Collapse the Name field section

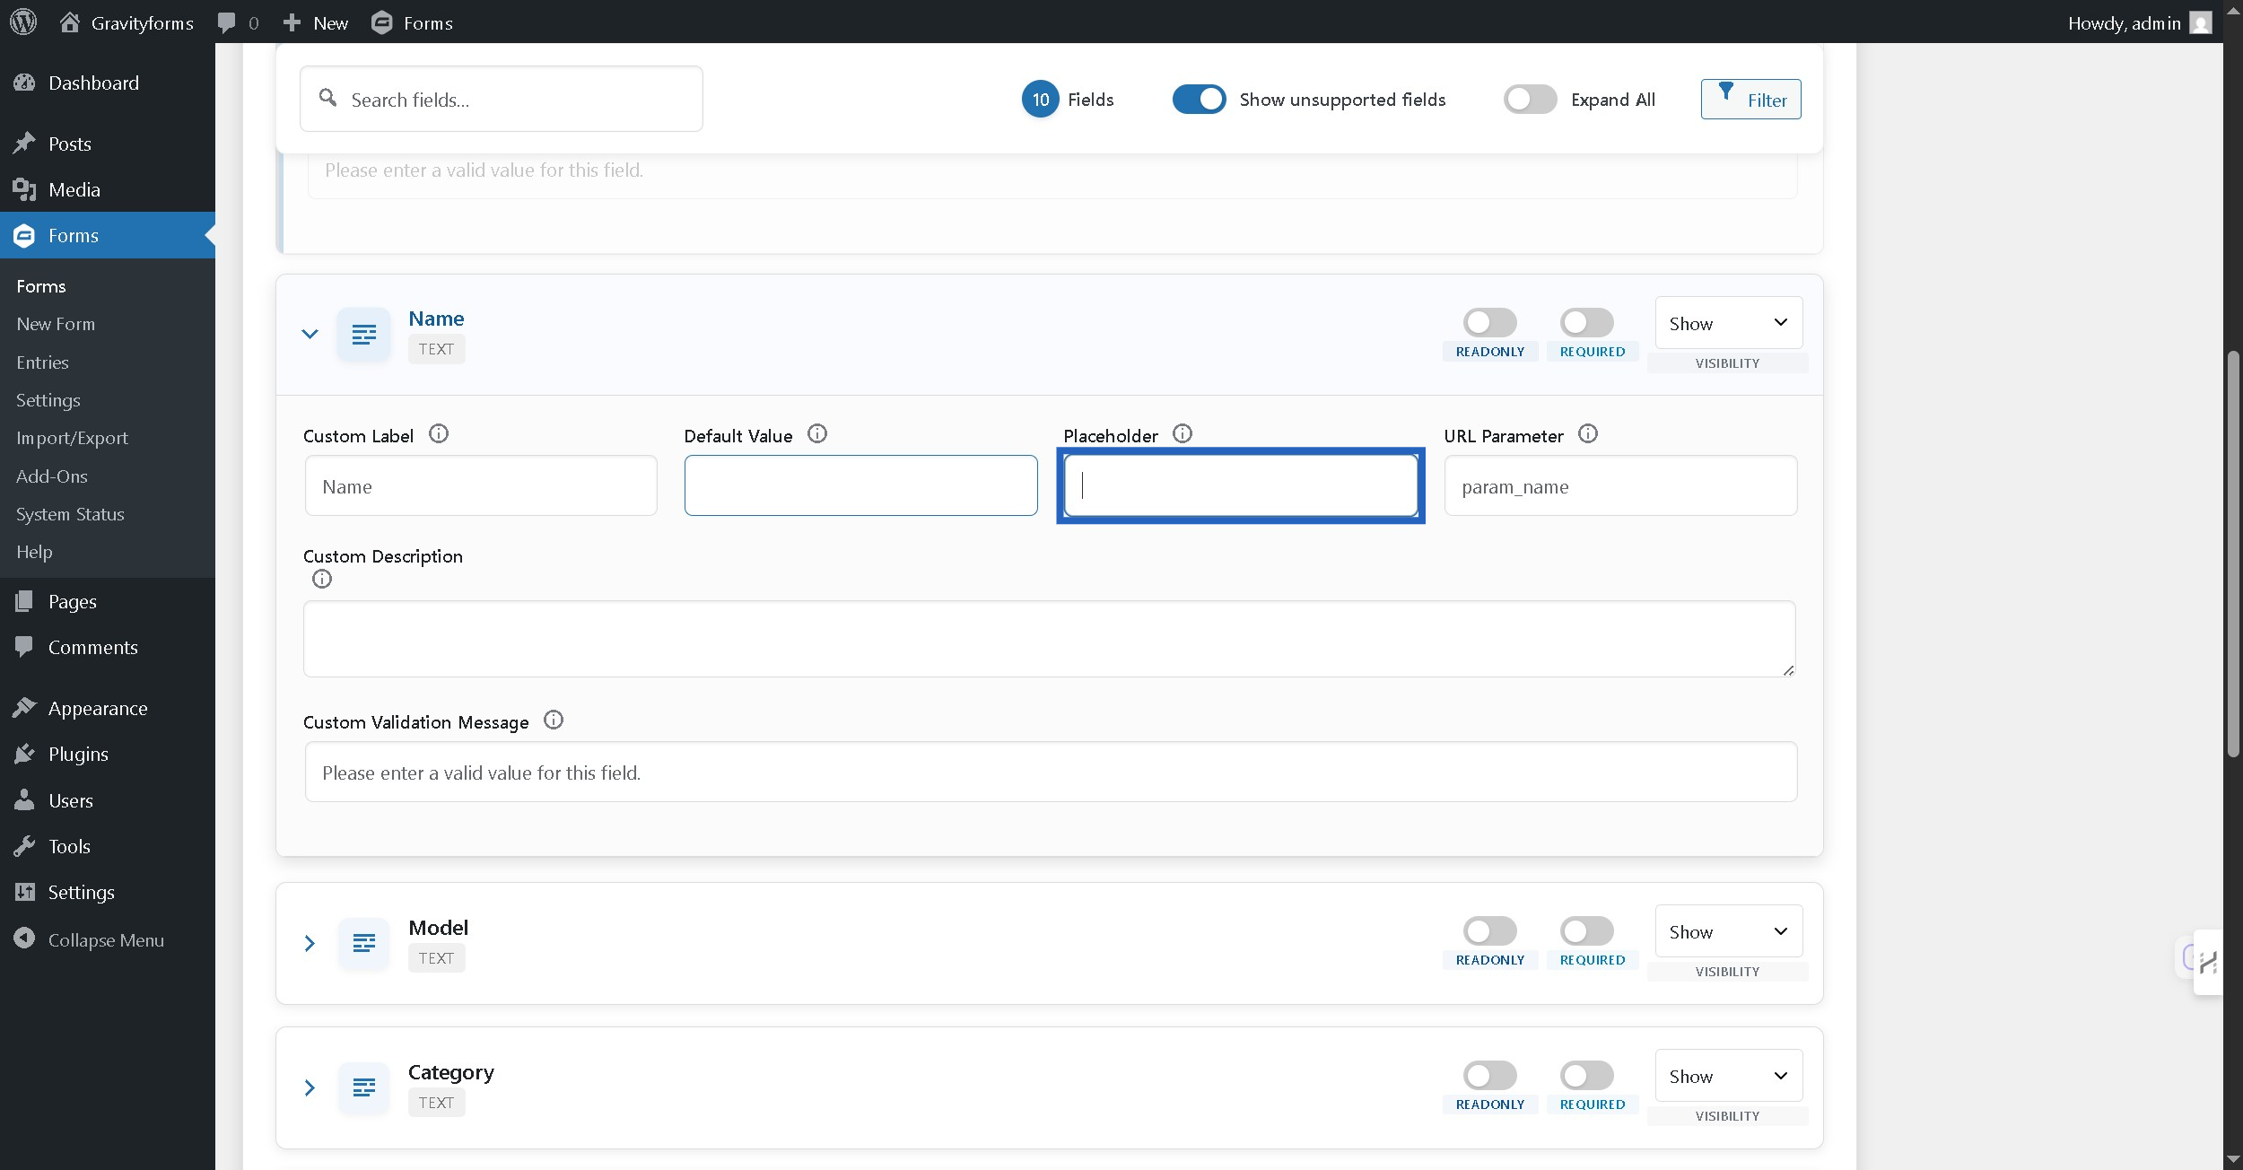click(310, 334)
